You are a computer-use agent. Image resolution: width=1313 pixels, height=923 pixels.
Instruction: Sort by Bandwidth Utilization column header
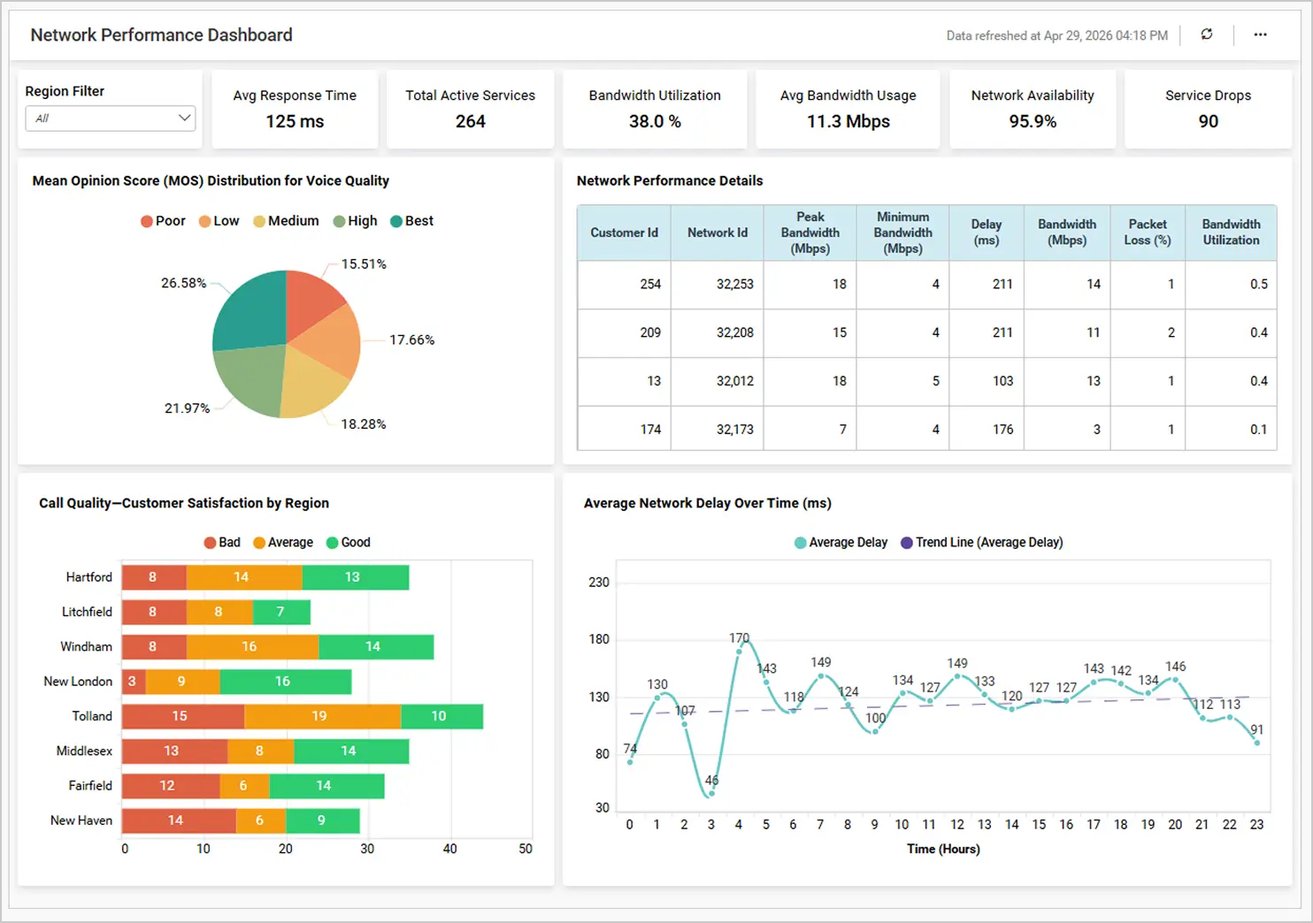tap(1231, 233)
